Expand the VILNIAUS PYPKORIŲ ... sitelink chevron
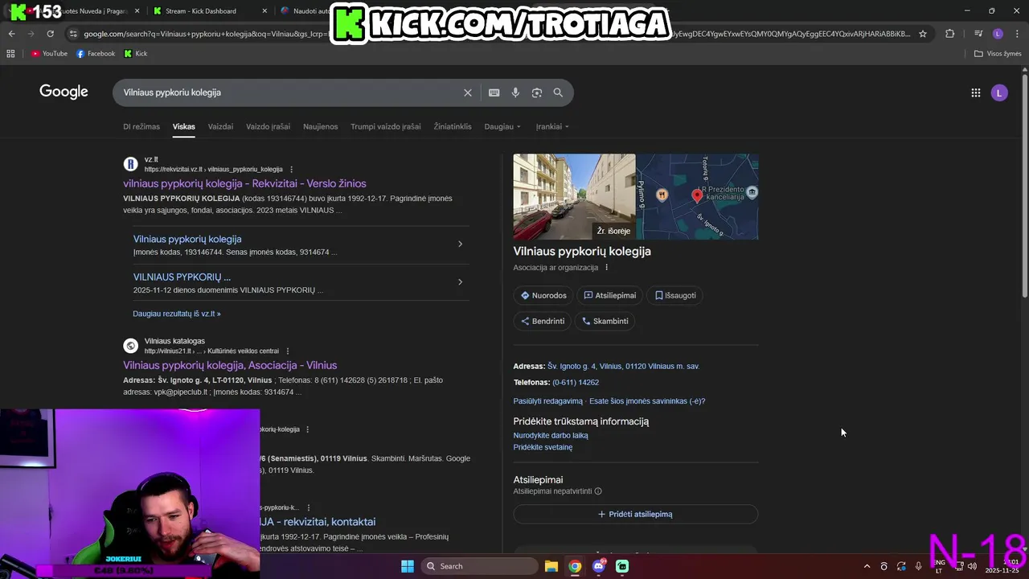 coord(460,281)
